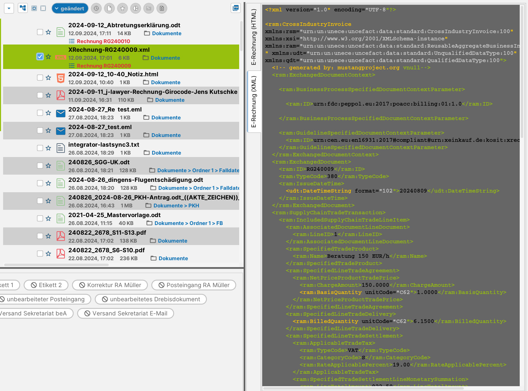Image resolution: width=528 pixels, height=391 pixels.
Task: Check the 2024-09-12_Abtretungserklärung.odt checkbox
Action: pyautogui.click(x=40, y=32)
